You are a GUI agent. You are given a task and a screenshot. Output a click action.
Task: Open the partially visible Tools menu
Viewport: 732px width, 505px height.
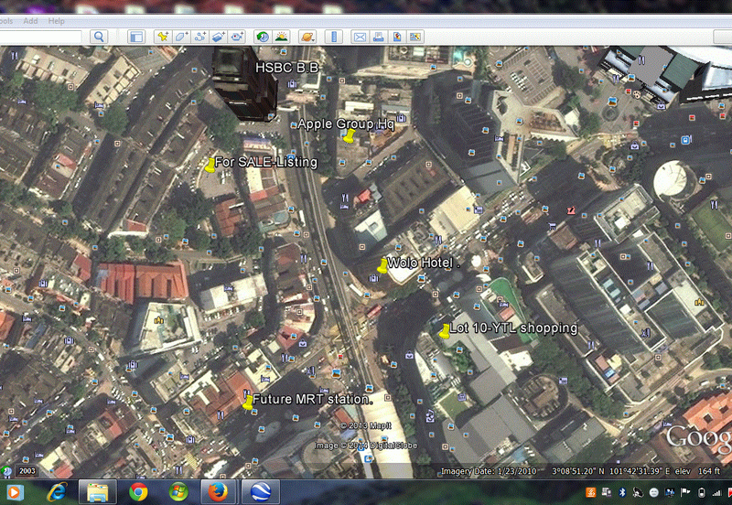pos(6,21)
